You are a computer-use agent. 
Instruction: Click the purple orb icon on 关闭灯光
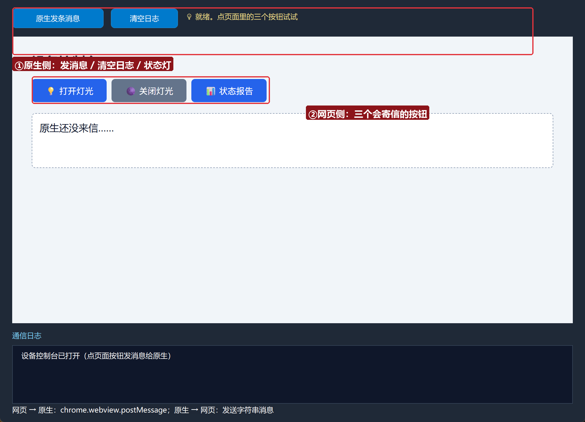point(131,91)
